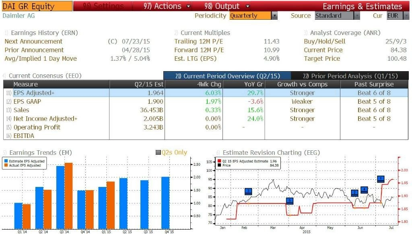Image resolution: width=412 pixels, height=234 pixels.
Task: Switch to Prior Period Analysis (Q1/15) tab
Action: pyautogui.click(x=350, y=76)
